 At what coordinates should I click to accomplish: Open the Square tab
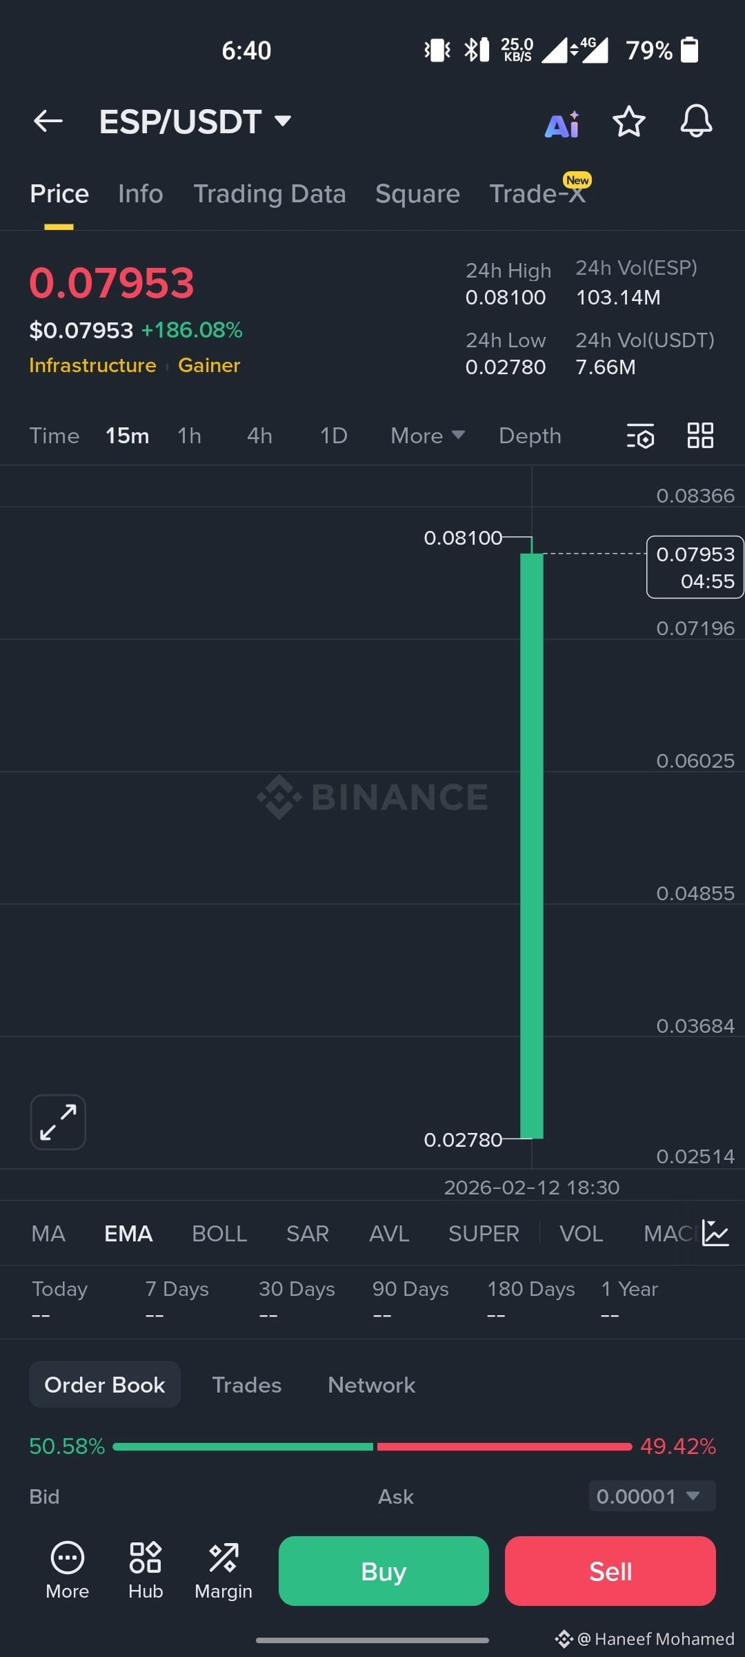pyautogui.click(x=417, y=194)
